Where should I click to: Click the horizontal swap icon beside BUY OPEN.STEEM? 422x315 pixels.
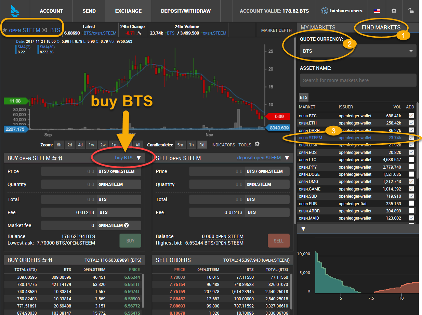click(54, 158)
